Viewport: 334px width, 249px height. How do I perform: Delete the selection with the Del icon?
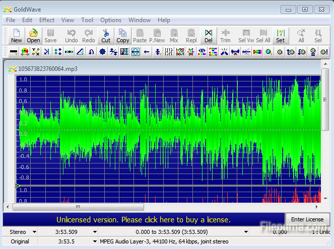(208, 36)
